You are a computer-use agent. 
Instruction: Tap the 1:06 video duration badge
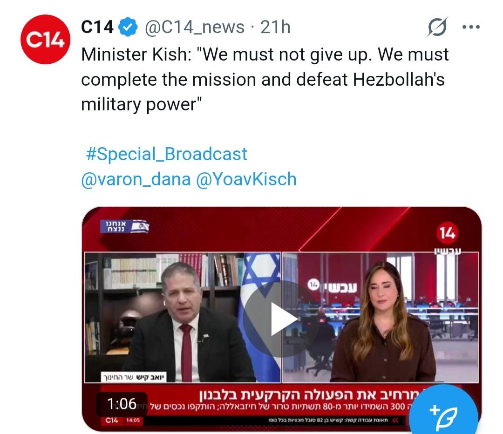(122, 404)
